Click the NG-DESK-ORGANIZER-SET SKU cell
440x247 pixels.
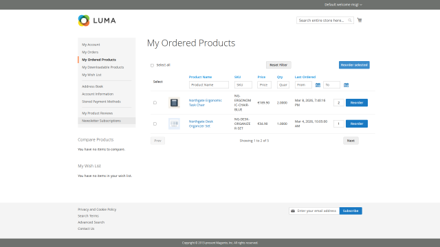(x=242, y=123)
